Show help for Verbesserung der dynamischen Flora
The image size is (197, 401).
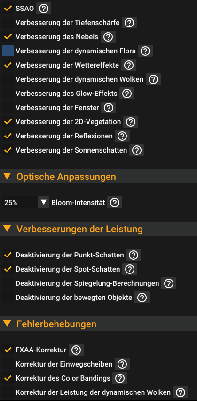[x=145, y=51]
